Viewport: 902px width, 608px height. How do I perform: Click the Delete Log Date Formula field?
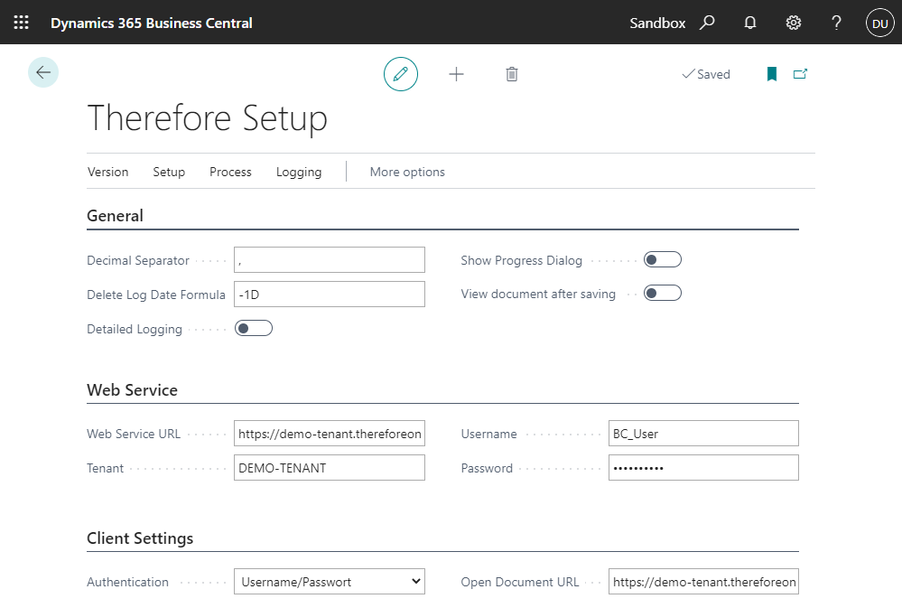coord(330,295)
